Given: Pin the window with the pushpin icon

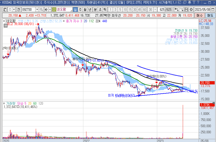Looking at the screenshot, I should click(x=190, y=2).
